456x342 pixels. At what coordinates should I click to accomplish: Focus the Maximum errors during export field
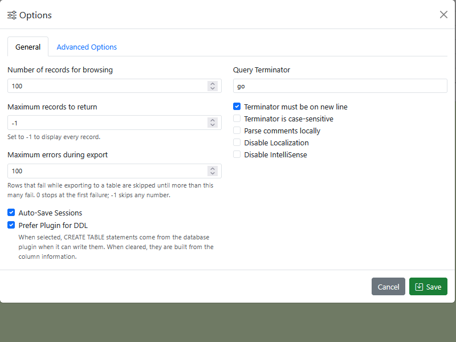point(115,171)
